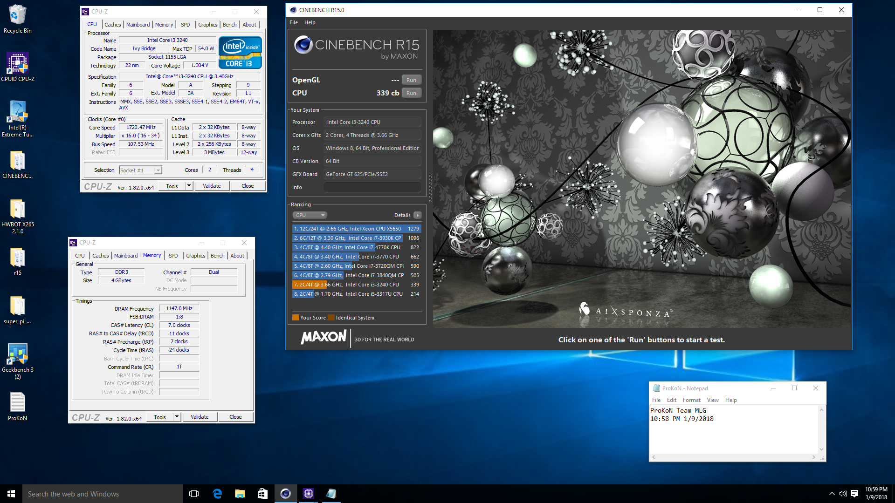This screenshot has width=895, height=503.
Task: Select Xeon X5650 ranking entry
Action: tap(357, 229)
